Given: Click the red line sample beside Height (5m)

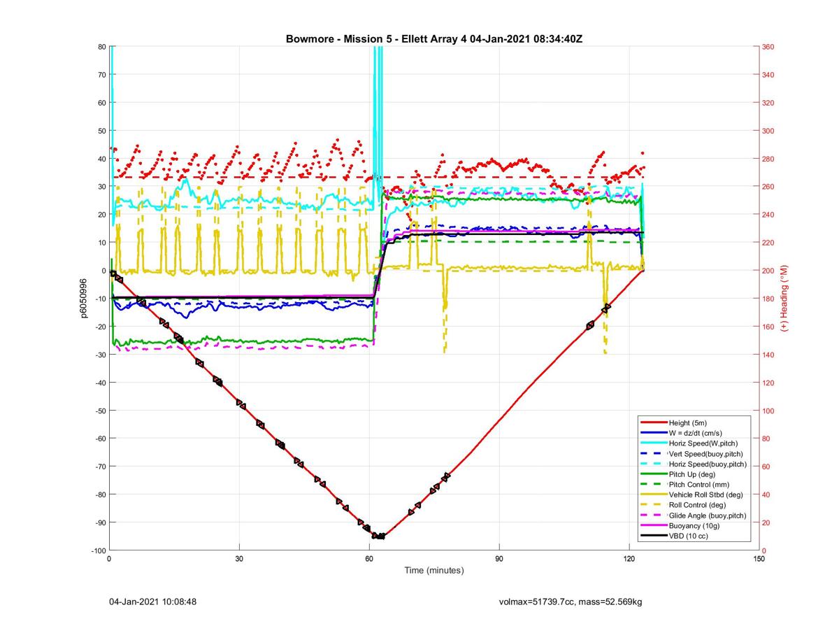Looking at the screenshot, I should [x=654, y=422].
